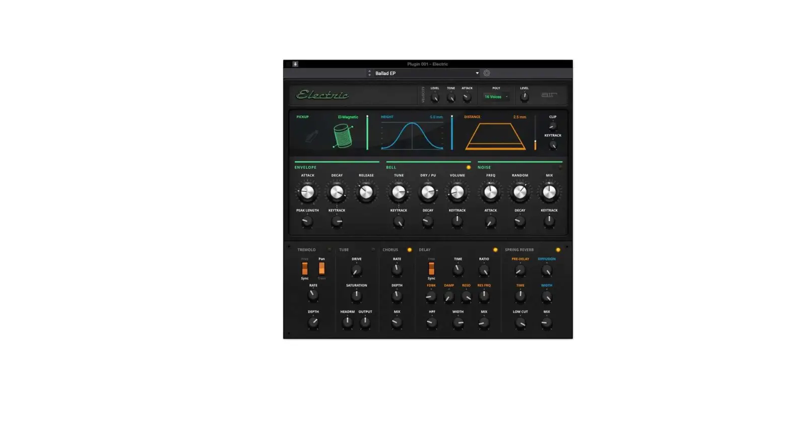
Task: Click the Bell Volume knob
Action: 457,192
